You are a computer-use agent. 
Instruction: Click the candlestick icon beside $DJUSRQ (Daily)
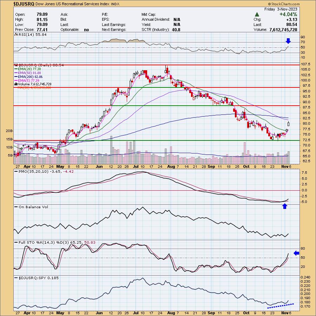click(x=16, y=65)
